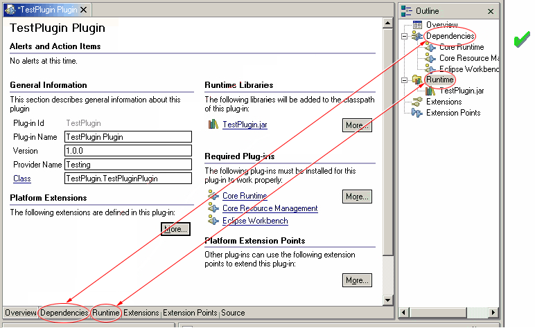535x328 pixels.
Task: Click the Plug-in Name input field
Action: point(128,137)
